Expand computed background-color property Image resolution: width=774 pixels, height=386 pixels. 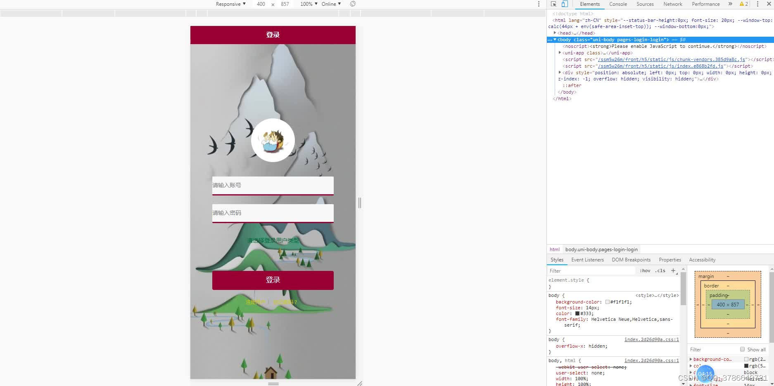point(691,359)
